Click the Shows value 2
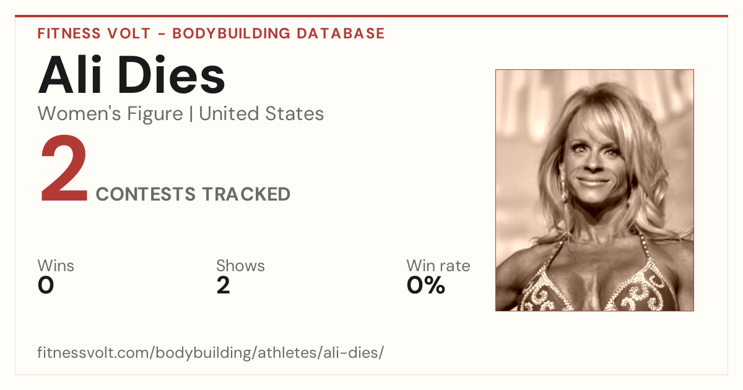743x390 pixels. (224, 285)
